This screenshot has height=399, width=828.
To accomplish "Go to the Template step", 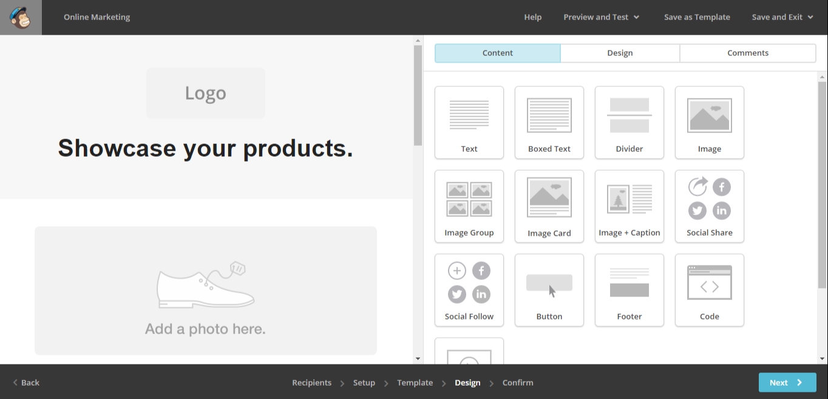I will click(x=415, y=383).
